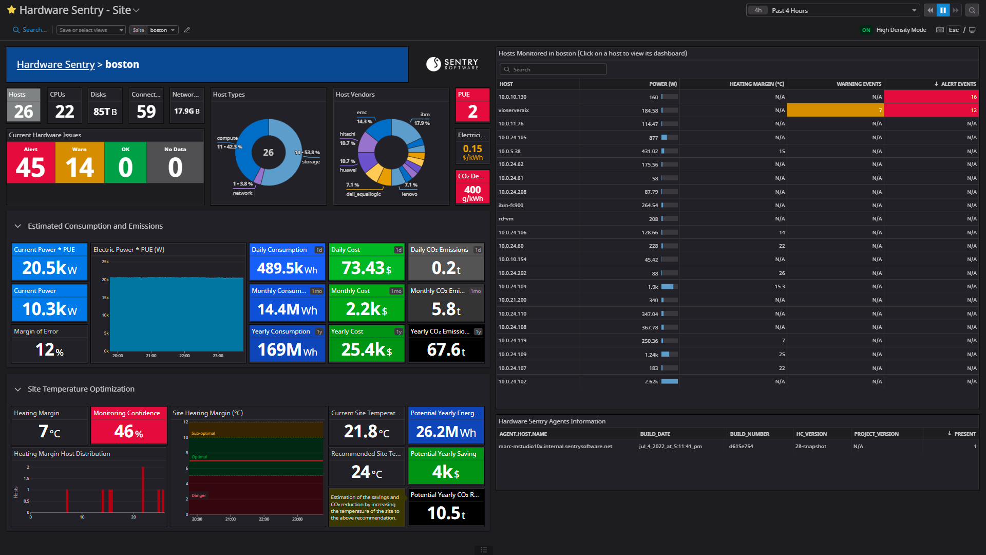Open the Hardware Sentry - Site dashboard menu
986x555 pixels.
point(135,10)
